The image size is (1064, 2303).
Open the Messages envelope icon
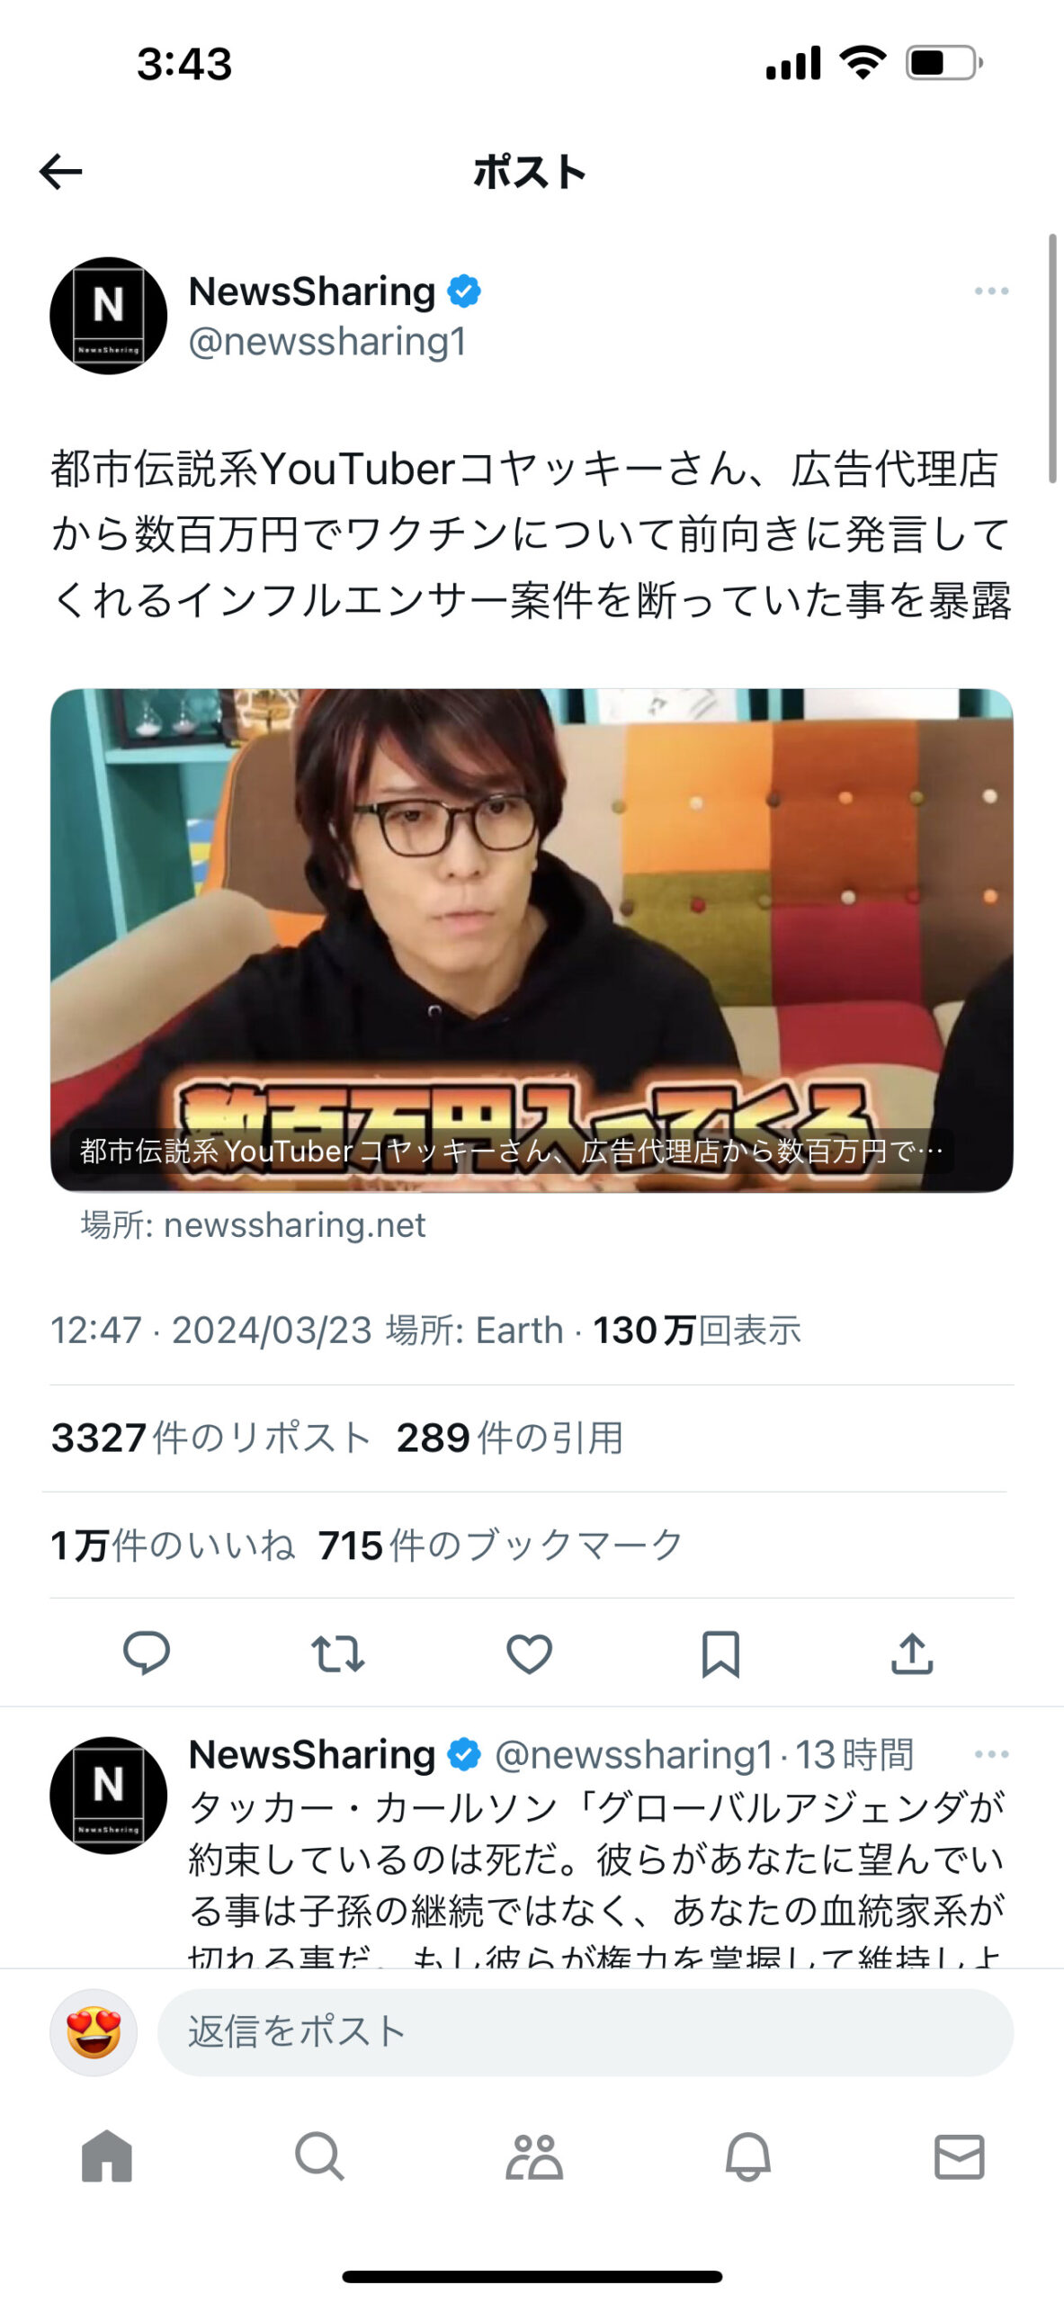point(960,2156)
